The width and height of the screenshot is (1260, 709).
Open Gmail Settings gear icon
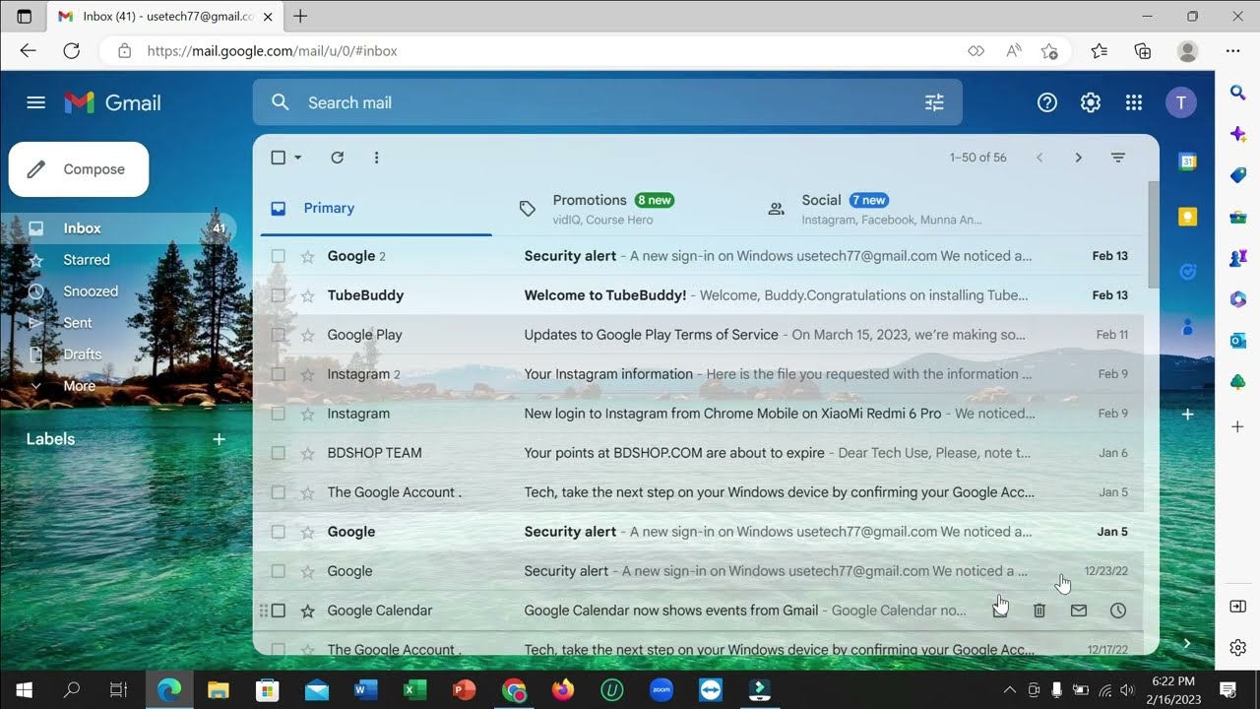(x=1091, y=102)
